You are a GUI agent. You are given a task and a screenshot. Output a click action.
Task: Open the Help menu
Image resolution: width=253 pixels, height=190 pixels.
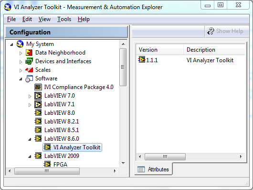(84, 19)
